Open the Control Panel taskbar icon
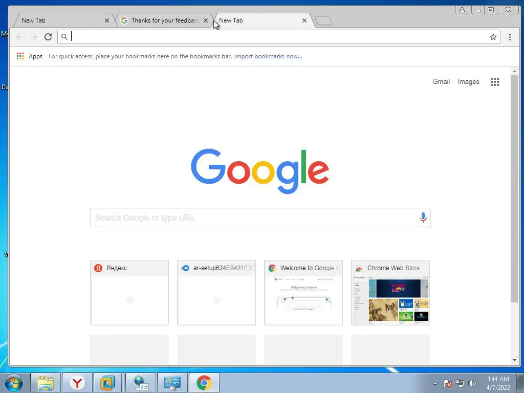 tap(172, 383)
